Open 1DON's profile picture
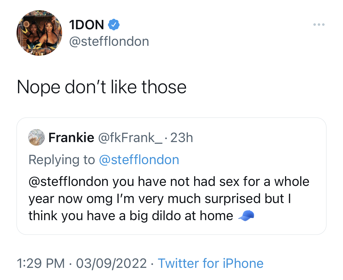 [x=39, y=33]
